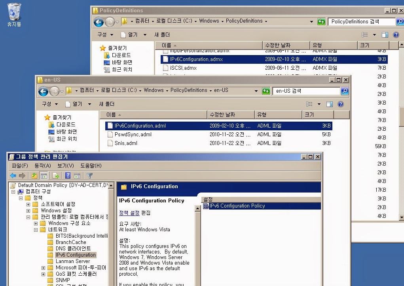Expand the Microsoft 피어-투-피어 tree node

click(x=44, y=268)
